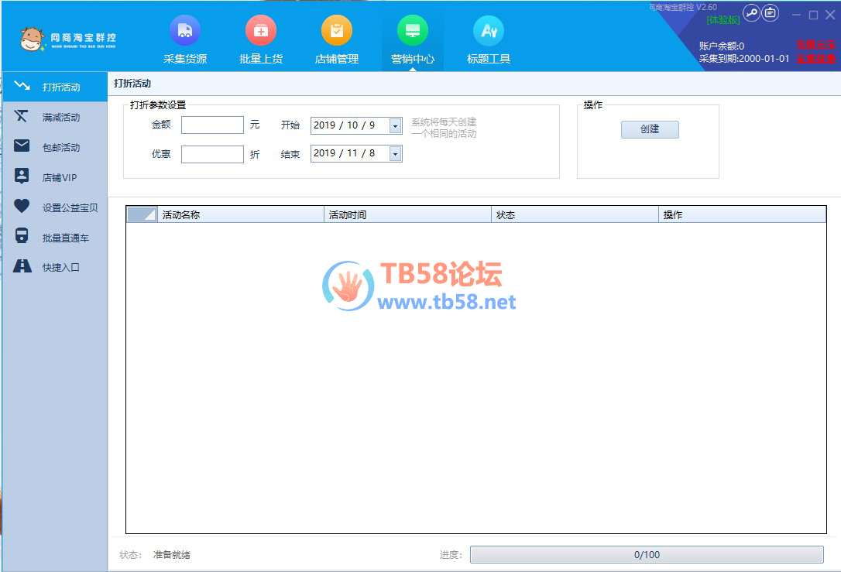Open 包邮活动 from the sidebar
Screen dimensions: 841x572
pyautogui.click(x=55, y=147)
